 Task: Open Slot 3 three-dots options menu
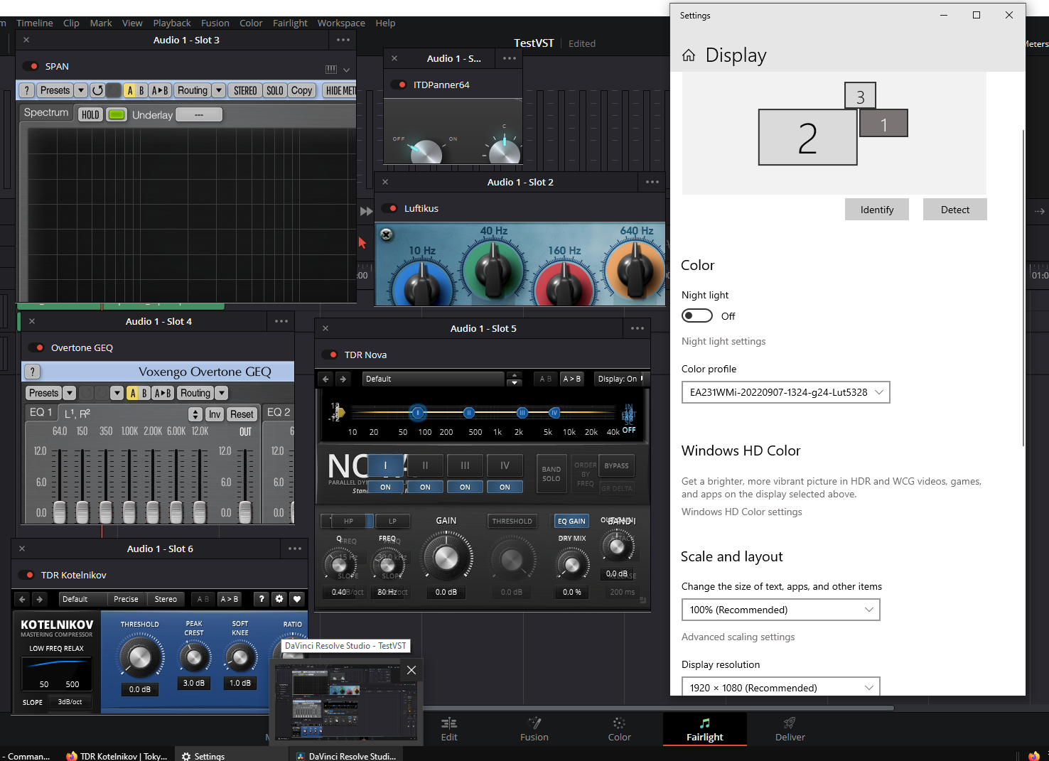[343, 40]
